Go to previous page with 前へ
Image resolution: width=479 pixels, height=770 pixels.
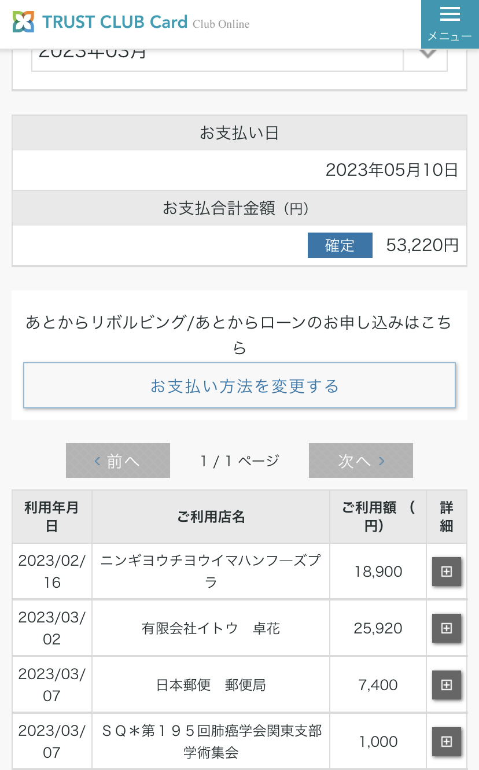[118, 460]
